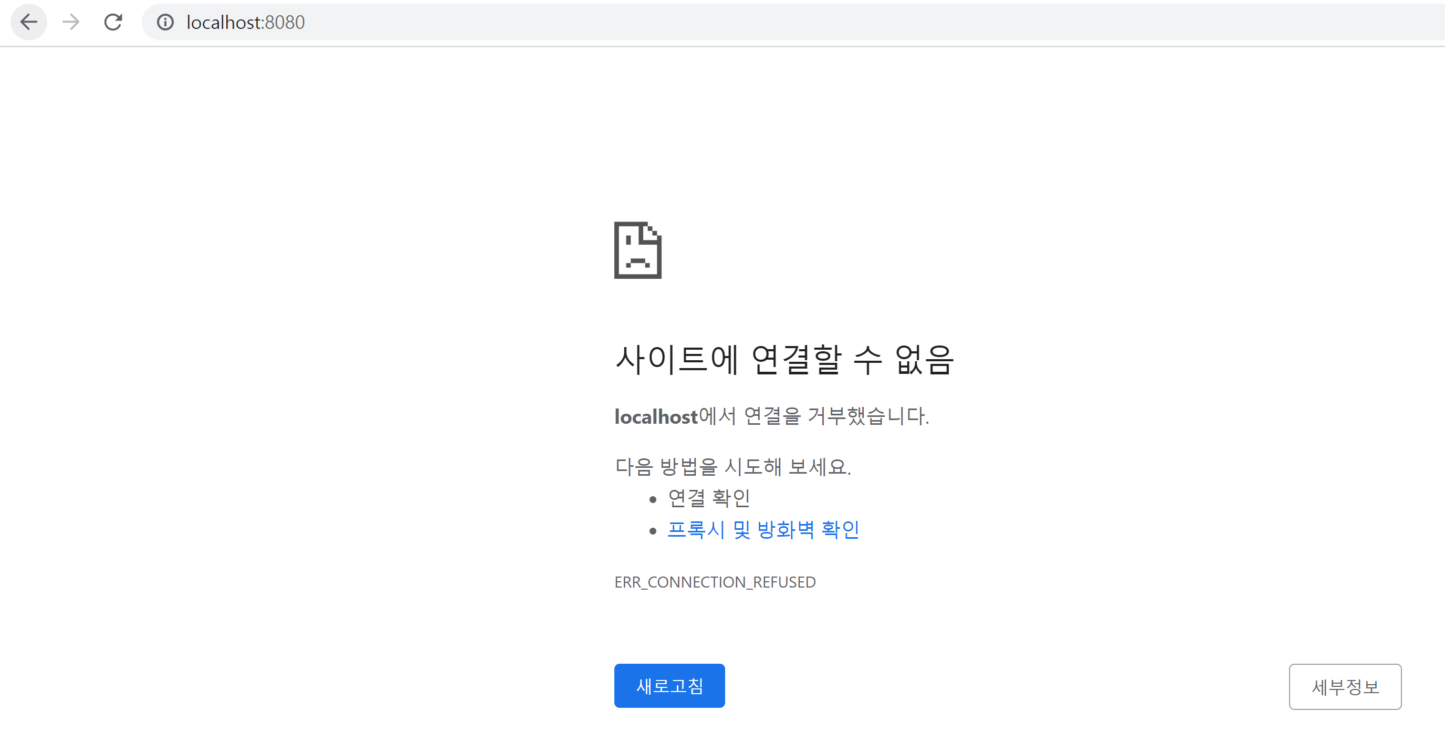
Task: Open the site information icon beside the URL
Action: [165, 23]
